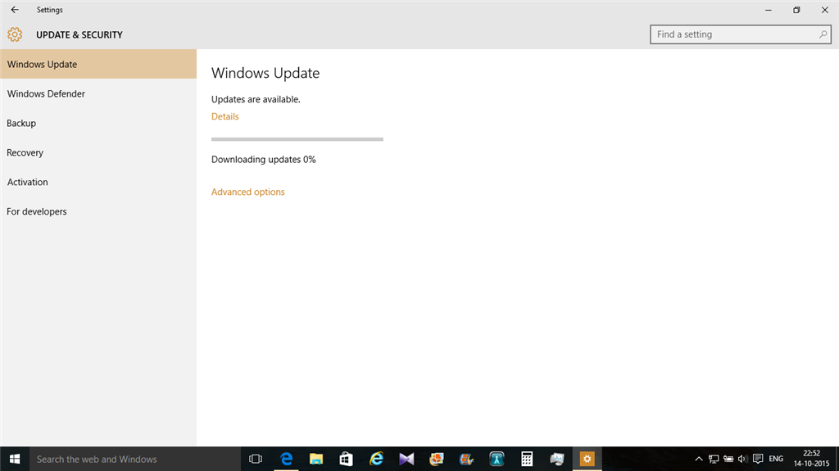Open the Calculator taskbar icon
The image size is (839, 471).
coord(527,459)
